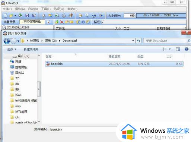The width and height of the screenshot is (191, 142).
Task: Click the 不可引导光盘 field
Action: pyautogui.click(x=32, y=22)
